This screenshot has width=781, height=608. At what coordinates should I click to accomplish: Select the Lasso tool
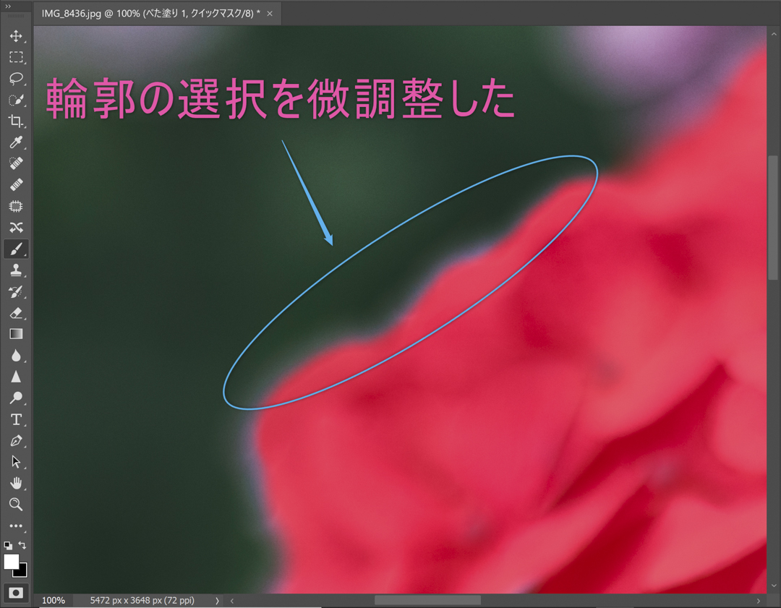point(16,79)
